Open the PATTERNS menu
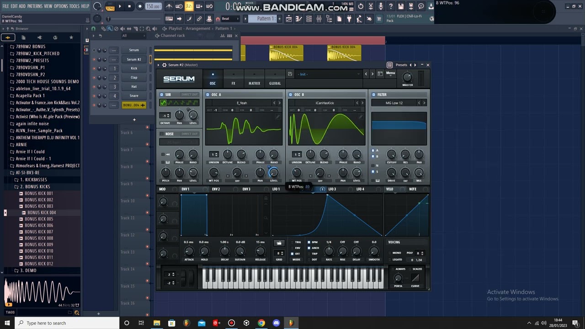The width and height of the screenshot is (585, 329). [x=35, y=6]
